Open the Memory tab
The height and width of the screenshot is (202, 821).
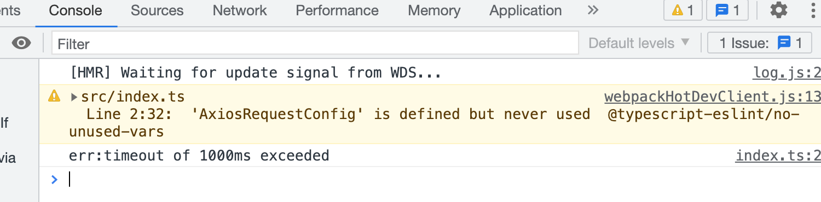click(x=434, y=10)
